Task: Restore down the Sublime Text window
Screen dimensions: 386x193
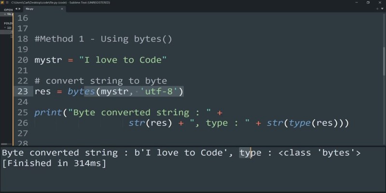Action: point(368,2)
